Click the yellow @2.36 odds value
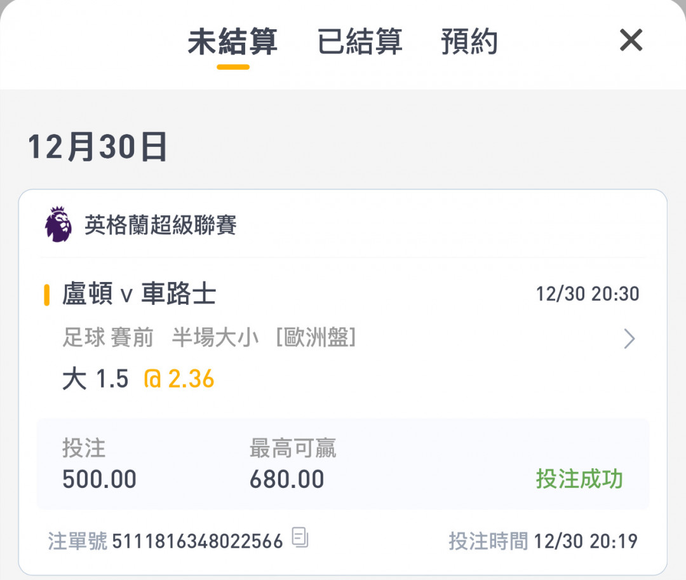Viewport: 686px width, 580px height. click(x=179, y=379)
